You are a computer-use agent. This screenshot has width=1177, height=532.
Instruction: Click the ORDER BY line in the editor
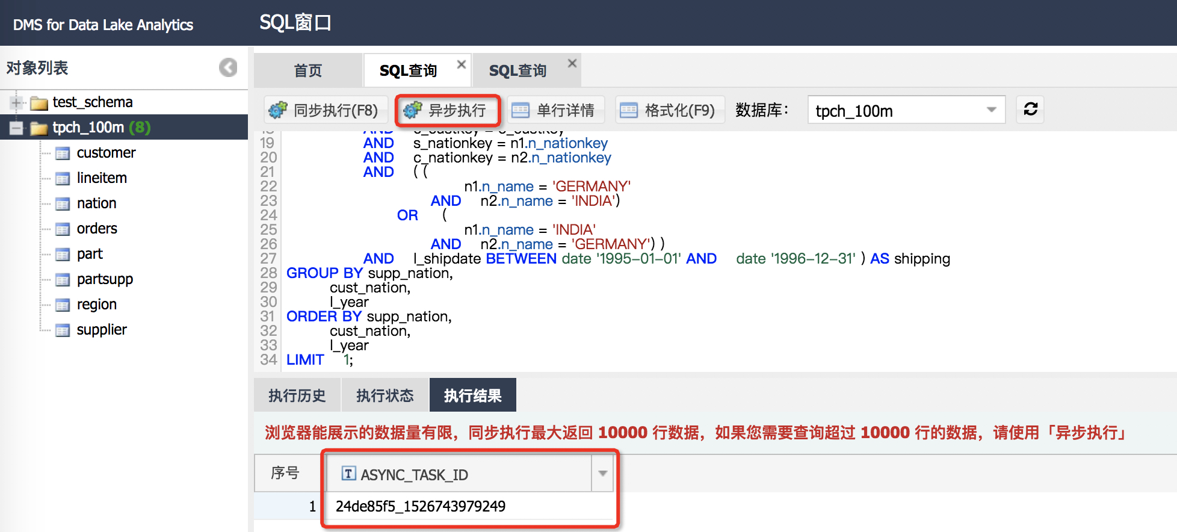tap(369, 317)
